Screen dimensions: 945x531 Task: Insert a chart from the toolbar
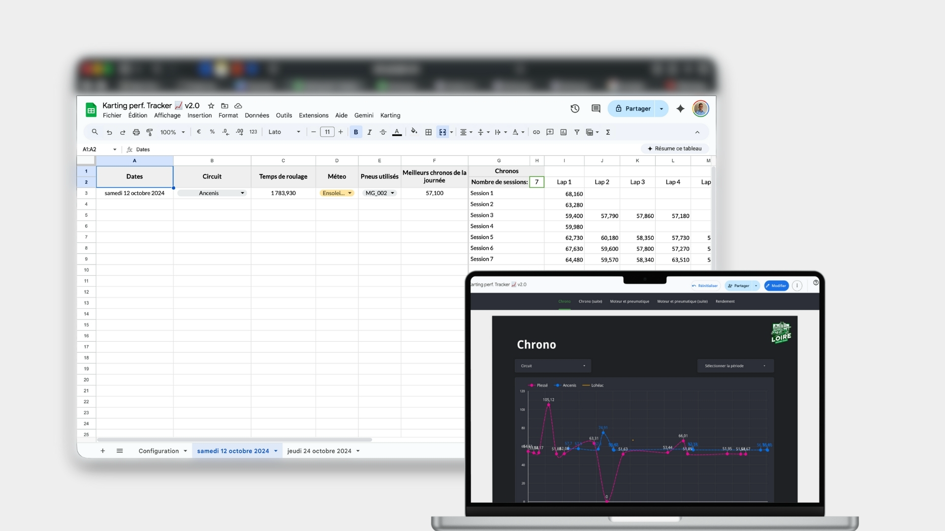click(563, 132)
